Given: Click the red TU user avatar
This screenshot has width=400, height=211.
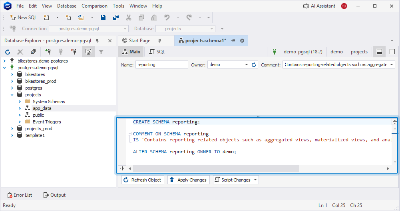Looking at the screenshot, I should tap(344, 6).
